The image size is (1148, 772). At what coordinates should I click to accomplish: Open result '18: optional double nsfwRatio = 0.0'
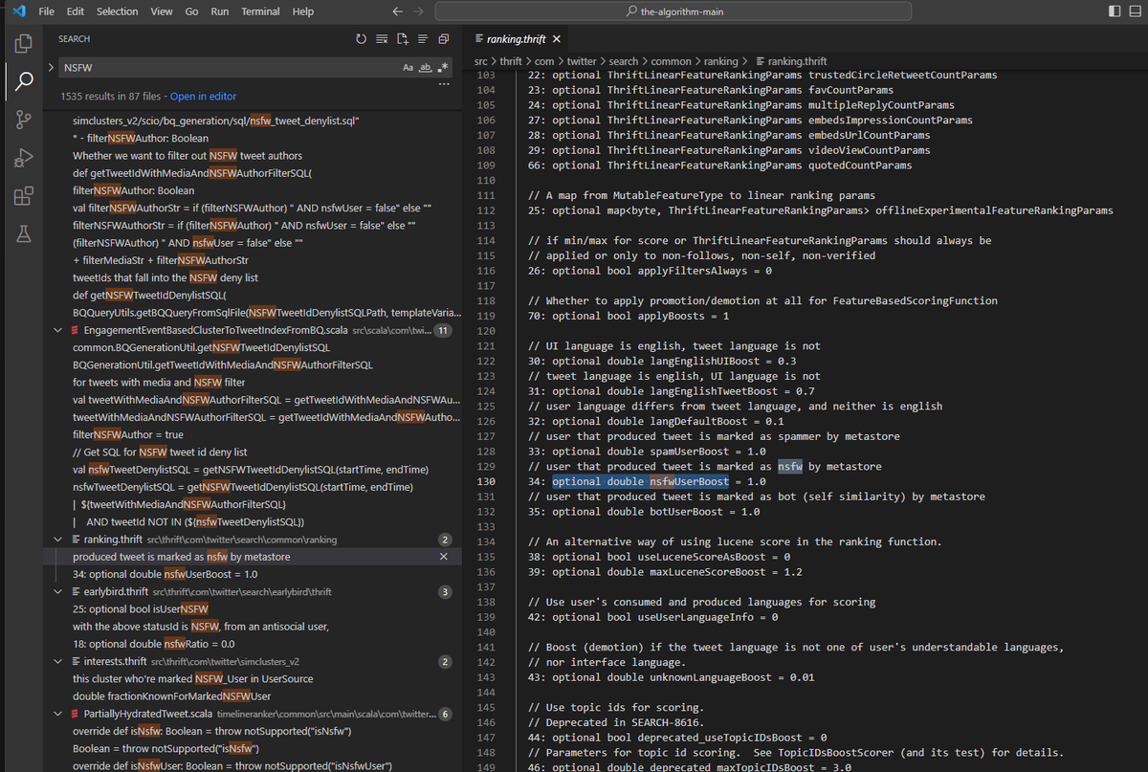tap(154, 644)
